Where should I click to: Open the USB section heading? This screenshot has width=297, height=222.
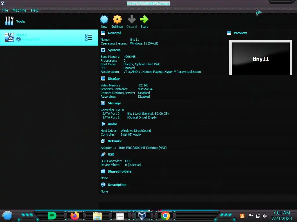point(111,154)
